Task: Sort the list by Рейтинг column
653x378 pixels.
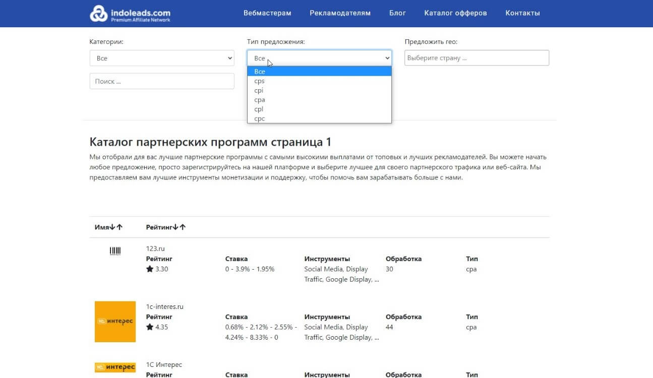Action: 166,227
